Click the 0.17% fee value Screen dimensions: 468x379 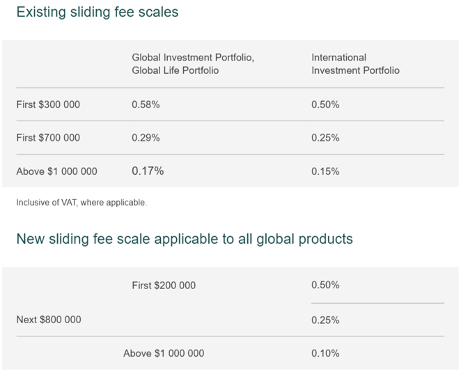[148, 171]
